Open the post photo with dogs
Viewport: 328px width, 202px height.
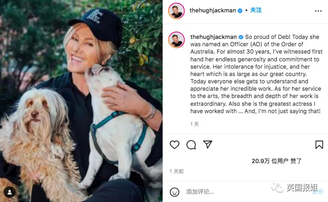click(81, 101)
